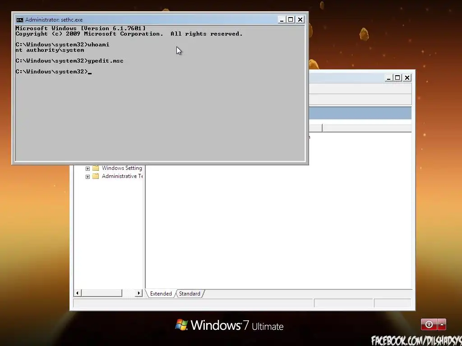The image size is (462, 346).
Task: Switch to the Standard tab
Action: click(x=189, y=294)
